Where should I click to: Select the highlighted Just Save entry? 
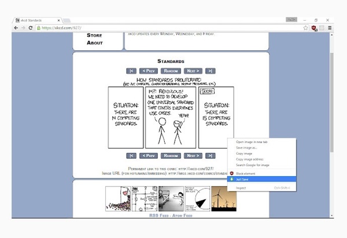(261, 179)
